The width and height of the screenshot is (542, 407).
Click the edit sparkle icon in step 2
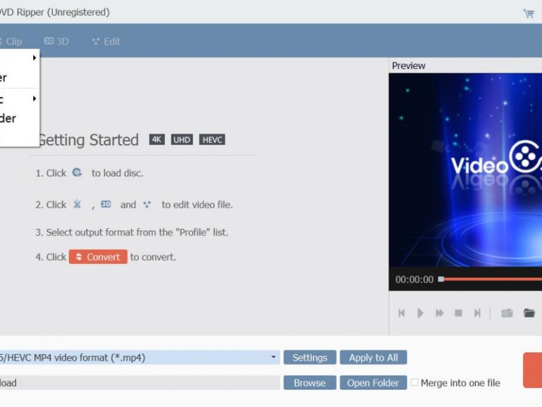[147, 205]
